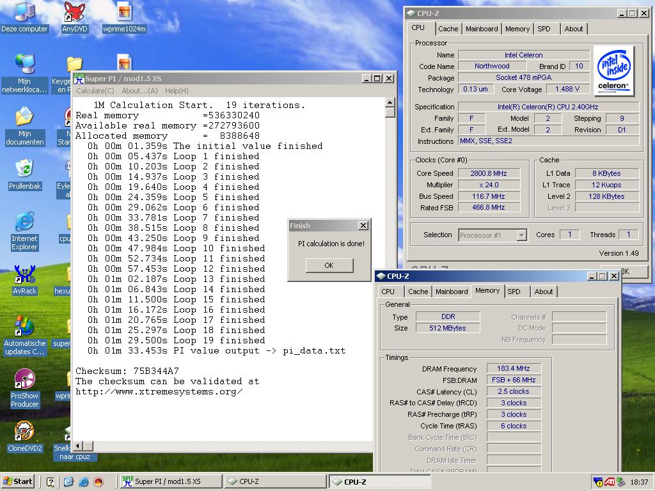
Task: Open the Mainboard tab in upper CPU-Z window
Action: (x=482, y=29)
